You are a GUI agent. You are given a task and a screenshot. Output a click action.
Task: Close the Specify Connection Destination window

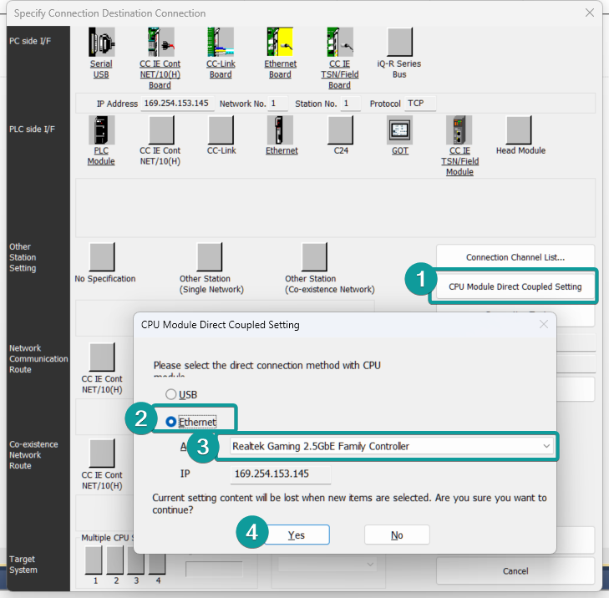(590, 13)
